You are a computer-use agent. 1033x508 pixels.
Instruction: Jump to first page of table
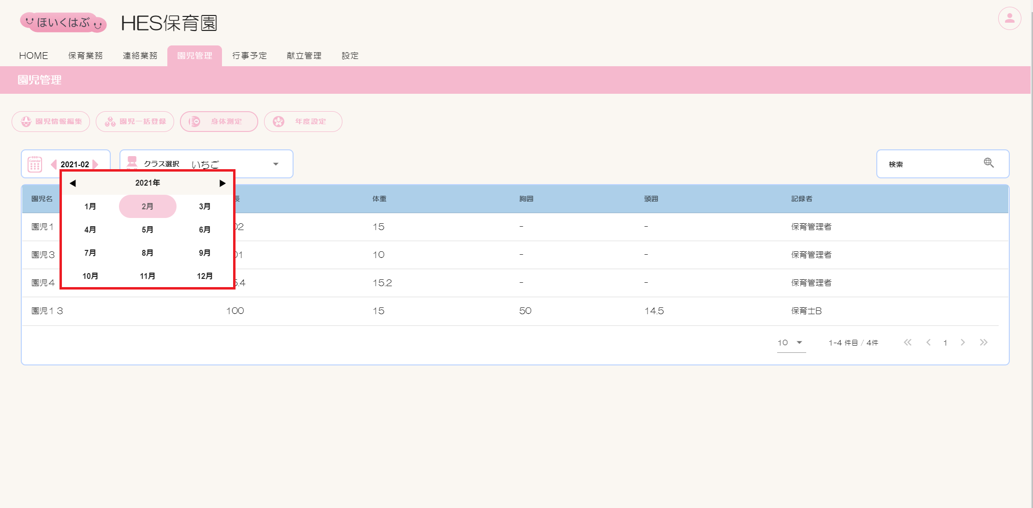907,343
